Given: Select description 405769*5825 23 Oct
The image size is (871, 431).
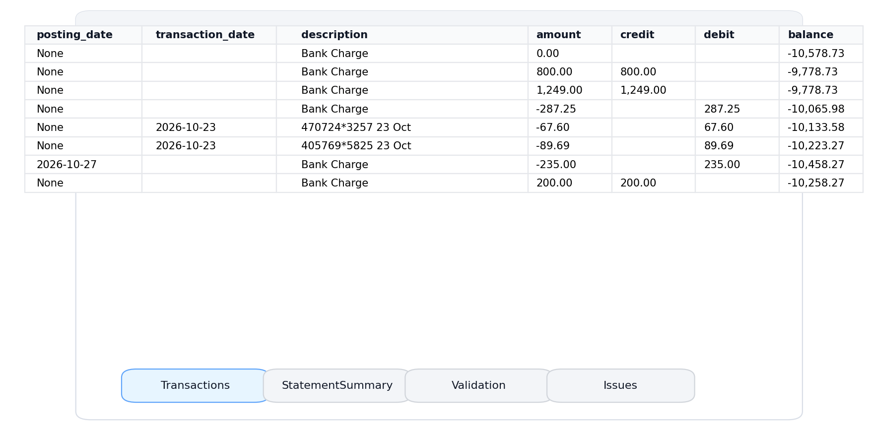Looking at the screenshot, I should coord(402,146).
